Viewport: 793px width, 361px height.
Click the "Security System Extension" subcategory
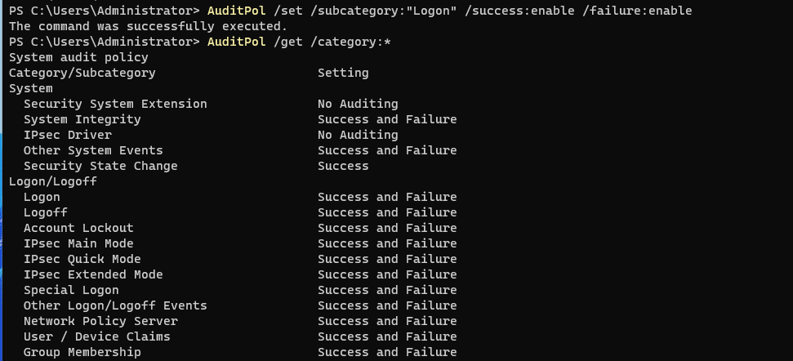point(115,104)
